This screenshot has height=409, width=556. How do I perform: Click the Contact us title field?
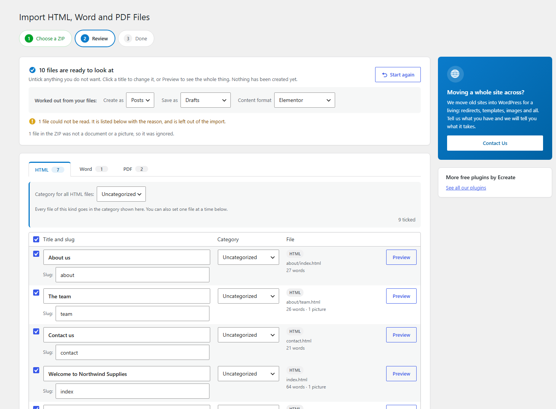pos(127,335)
